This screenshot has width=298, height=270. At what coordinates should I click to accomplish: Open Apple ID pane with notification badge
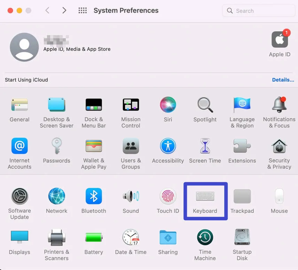pos(280,43)
